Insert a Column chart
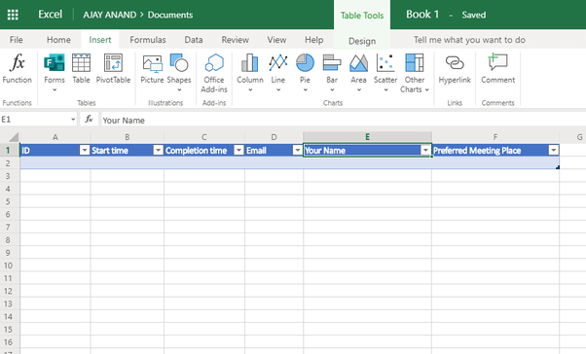Screen dimensions: 586x354 click(250, 69)
